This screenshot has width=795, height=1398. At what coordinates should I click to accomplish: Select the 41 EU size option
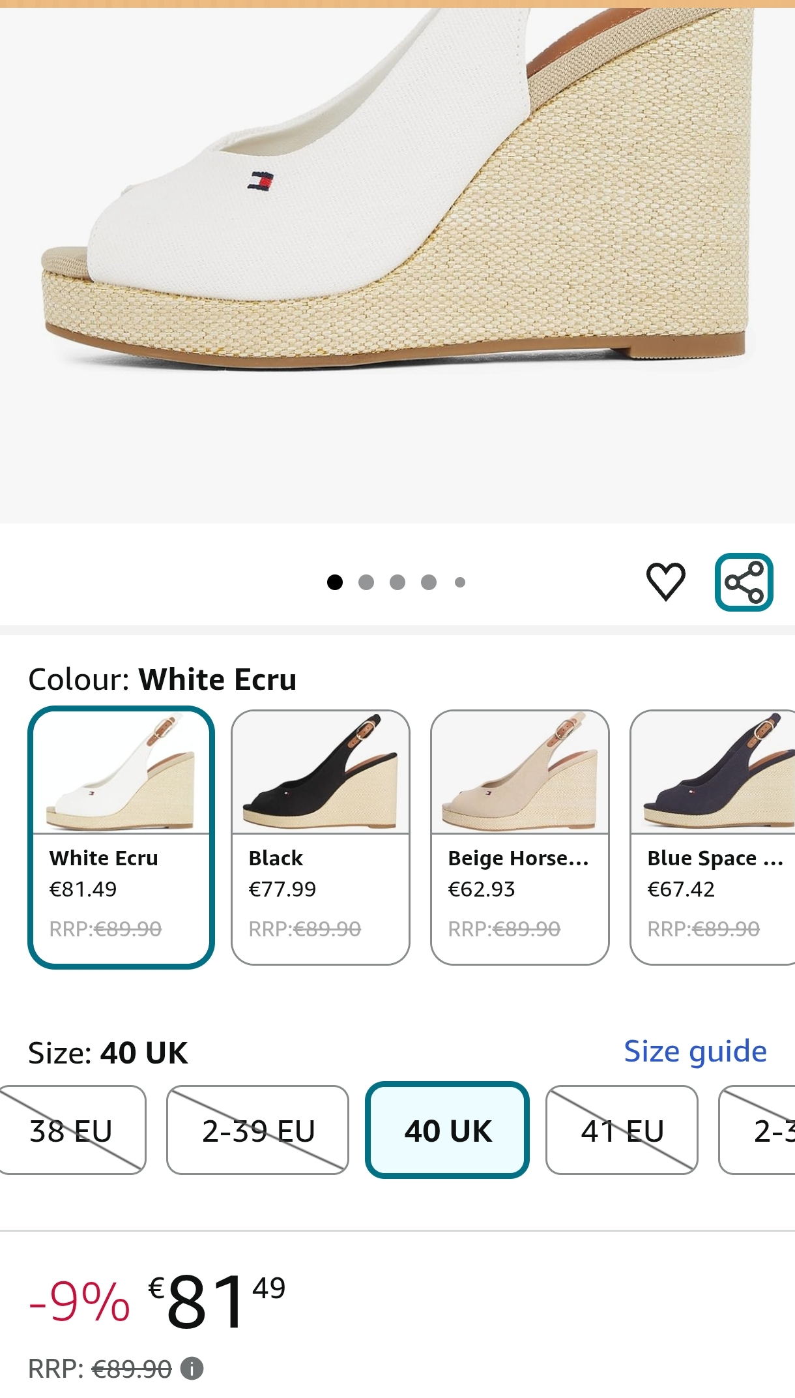622,1130
